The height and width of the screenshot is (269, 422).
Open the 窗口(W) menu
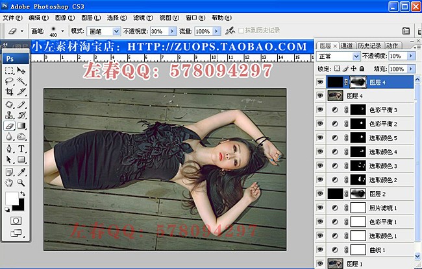pyautogui.click(x=195, y=18)
